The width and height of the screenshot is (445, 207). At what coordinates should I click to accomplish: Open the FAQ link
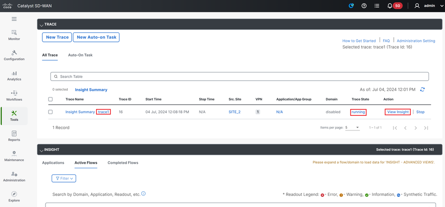tap(386, 41)
